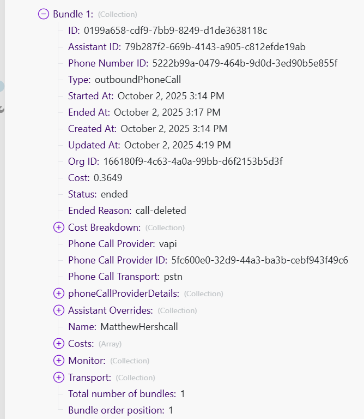The width and height of the screenshot is (364, 419).
Task: Click the Phone Call Provider ID value
Action: click(x=259, y=260)
